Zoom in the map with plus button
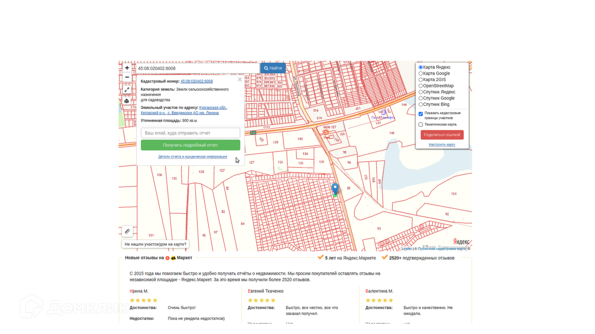The width and height of the screenshot is (595, 334). click(x=127, y=68)
